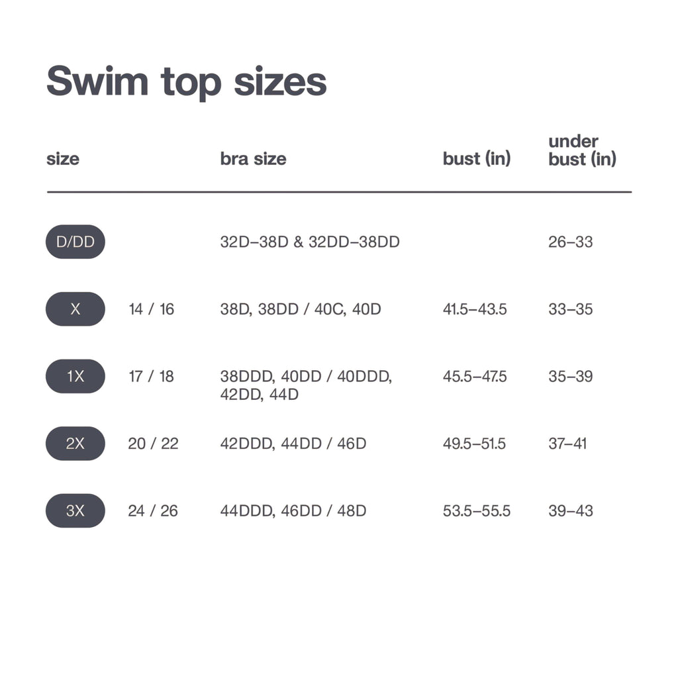This screenshot has width=678, height=678.
Task: Click the 39–43 under bust value
Action: point(570,510)
